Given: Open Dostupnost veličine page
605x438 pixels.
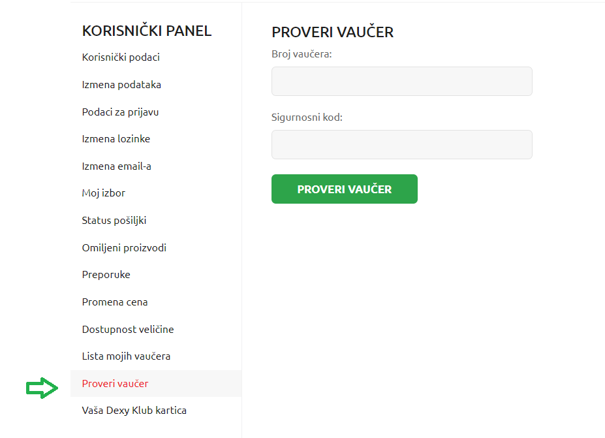Looking at the screenshot, I should click(128, 330).
